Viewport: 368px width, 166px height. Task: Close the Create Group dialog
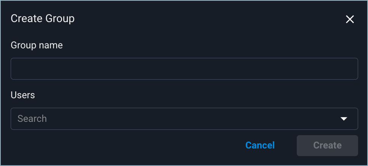click(350, 19)
